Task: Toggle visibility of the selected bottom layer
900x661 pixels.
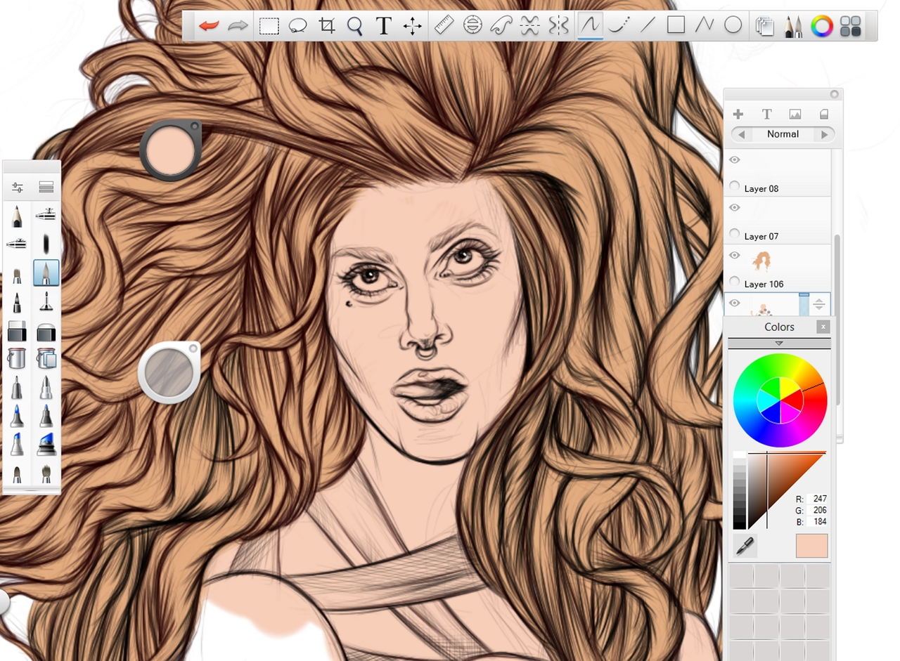Action: pos(735,303)
